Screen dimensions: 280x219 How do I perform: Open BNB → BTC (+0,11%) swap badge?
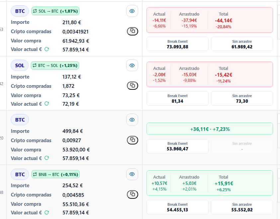56,174
